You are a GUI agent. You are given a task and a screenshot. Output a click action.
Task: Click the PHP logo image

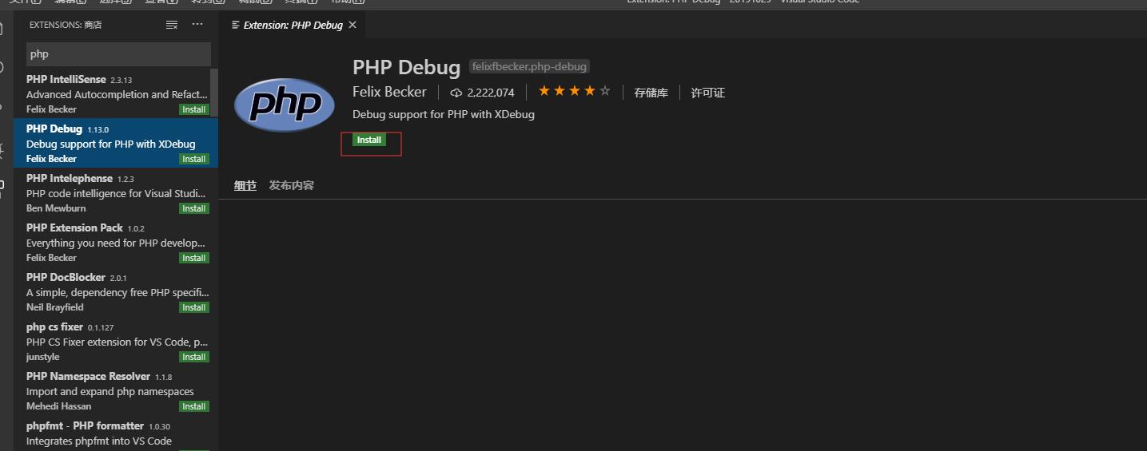(285, 105)
